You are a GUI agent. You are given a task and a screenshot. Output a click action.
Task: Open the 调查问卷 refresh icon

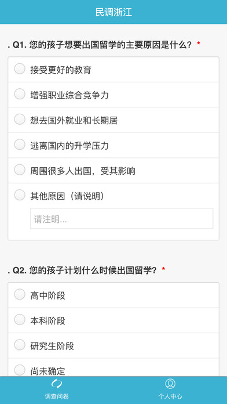pos(57,384)
